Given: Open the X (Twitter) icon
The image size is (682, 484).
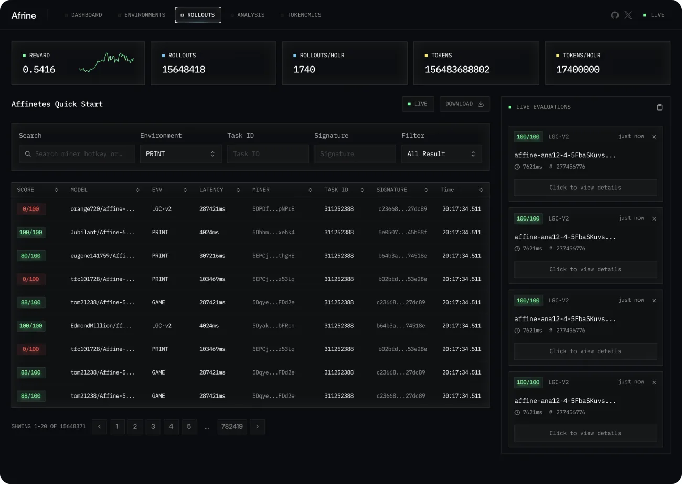Looking at the screenshot, I should pyautogui.click(x=628, y=15).
